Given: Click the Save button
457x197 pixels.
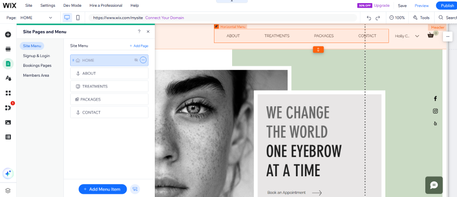Looking at the screenshot, I should (402, 6).
